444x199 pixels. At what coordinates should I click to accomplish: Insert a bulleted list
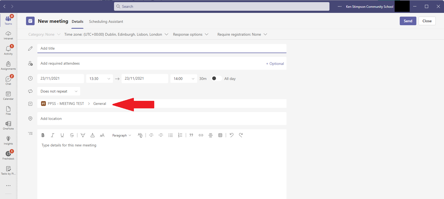pos(171,135)
